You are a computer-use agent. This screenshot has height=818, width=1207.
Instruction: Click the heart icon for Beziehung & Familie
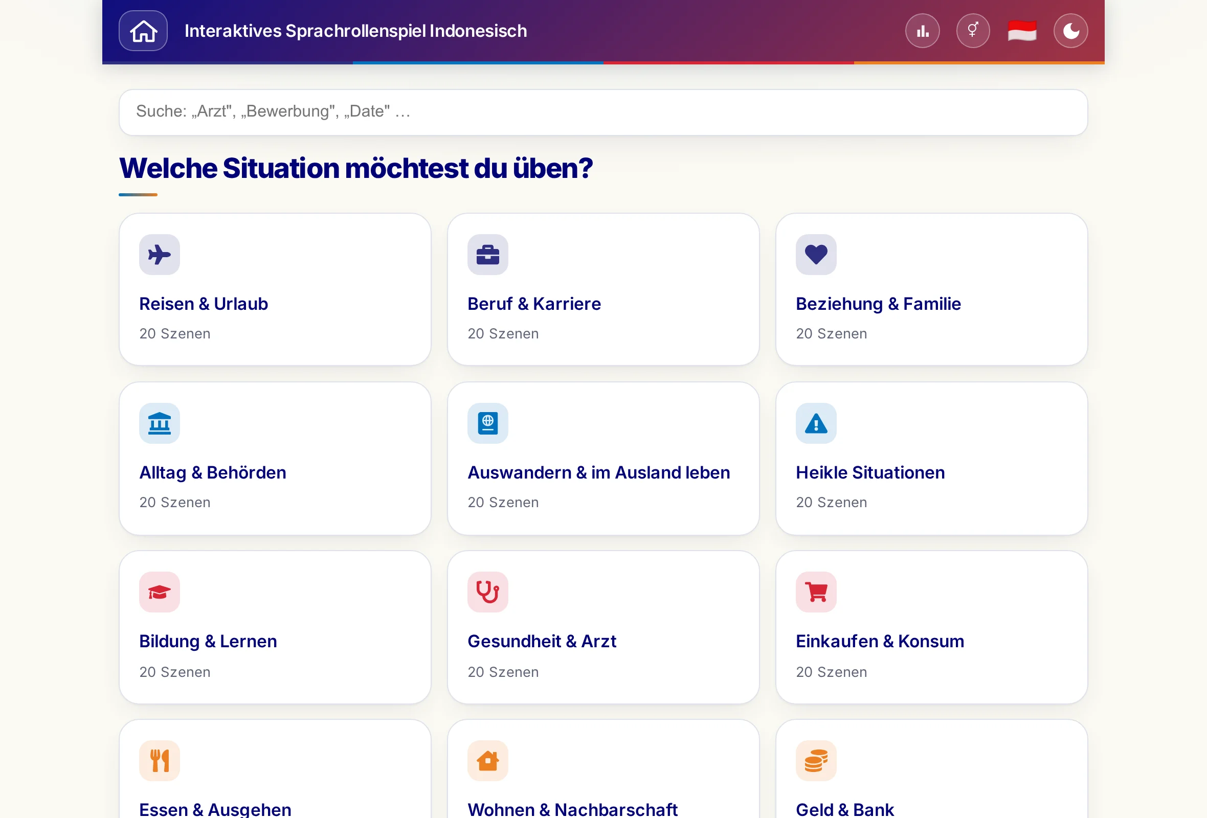[816, 254]
